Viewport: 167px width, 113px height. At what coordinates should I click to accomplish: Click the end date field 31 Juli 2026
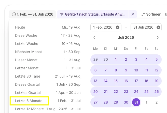tap(146, 27)
